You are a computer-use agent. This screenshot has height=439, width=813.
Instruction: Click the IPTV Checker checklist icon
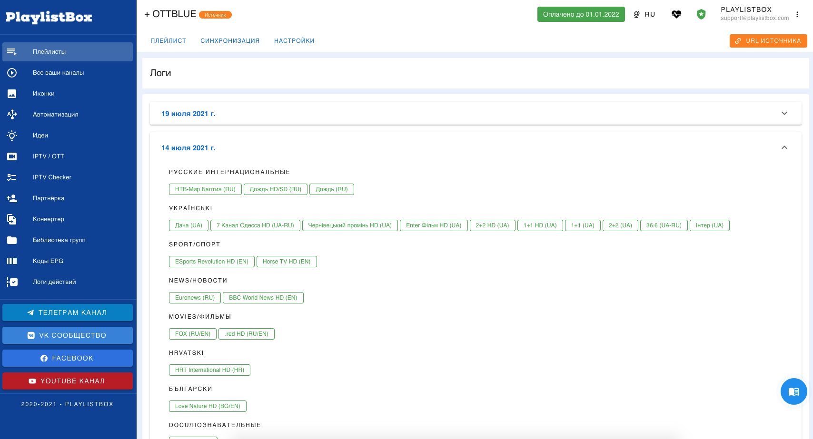click(x=12, y=177)
